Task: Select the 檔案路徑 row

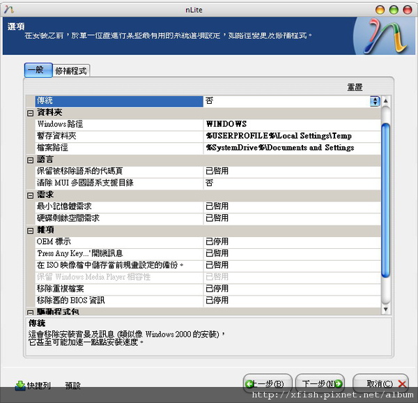Action: 119,148
